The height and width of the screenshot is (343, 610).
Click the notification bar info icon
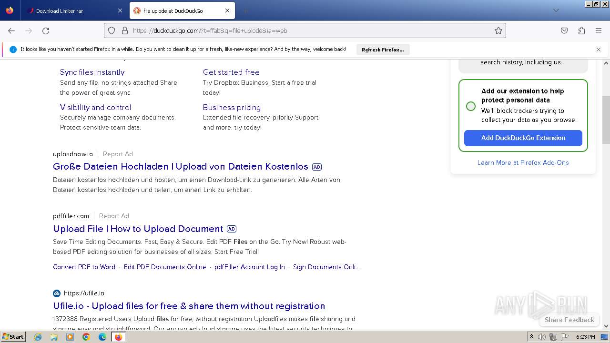(x=13, y=50)
